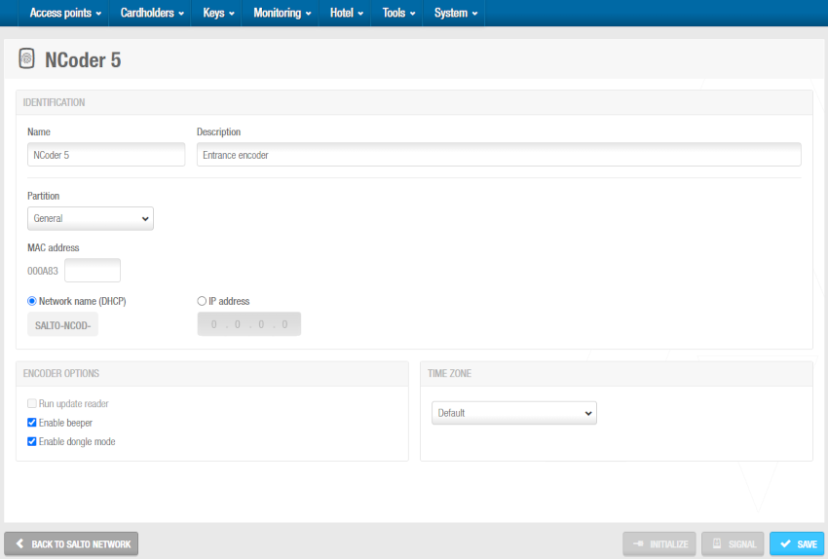This screenshot has width=828, height=559.
Task: Click the Name field containing NCoder 5
Action: (106, 155)
